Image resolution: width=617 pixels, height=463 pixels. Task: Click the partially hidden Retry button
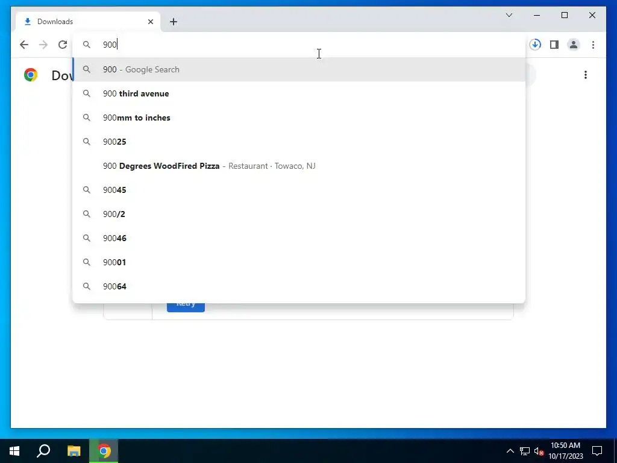click(186, 307)
